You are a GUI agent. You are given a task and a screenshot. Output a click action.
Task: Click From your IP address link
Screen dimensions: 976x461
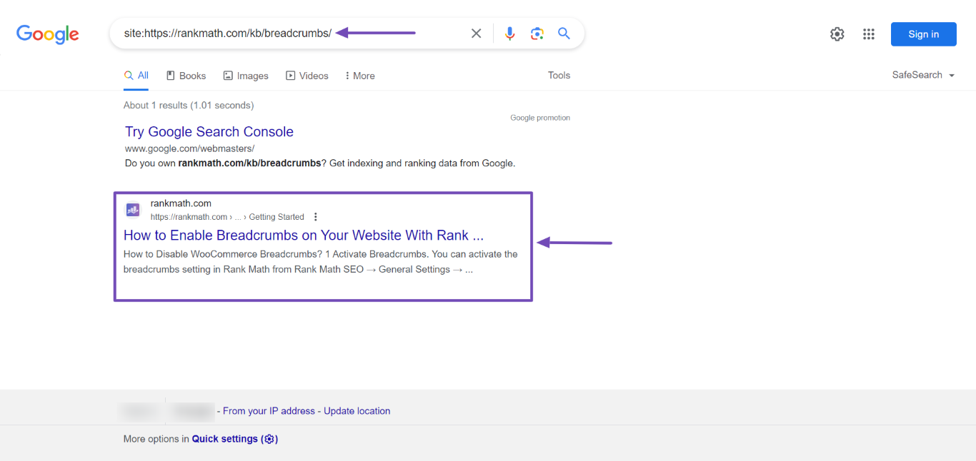pyautogui.click(x=269, y=411)
